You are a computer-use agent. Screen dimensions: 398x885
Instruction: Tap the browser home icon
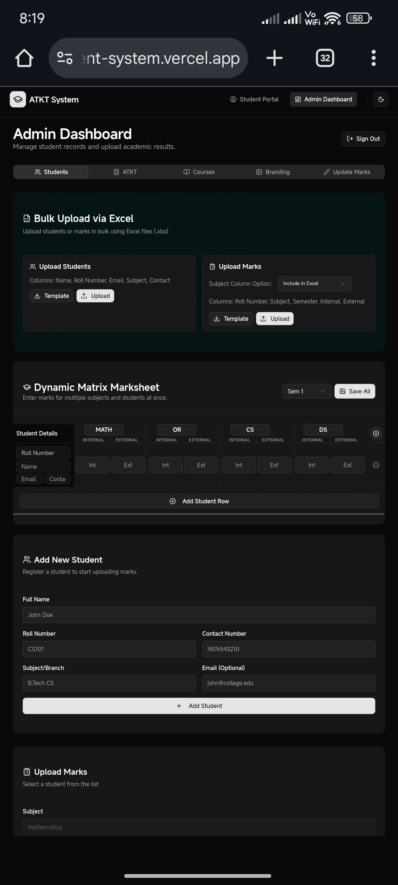point(24,58)
